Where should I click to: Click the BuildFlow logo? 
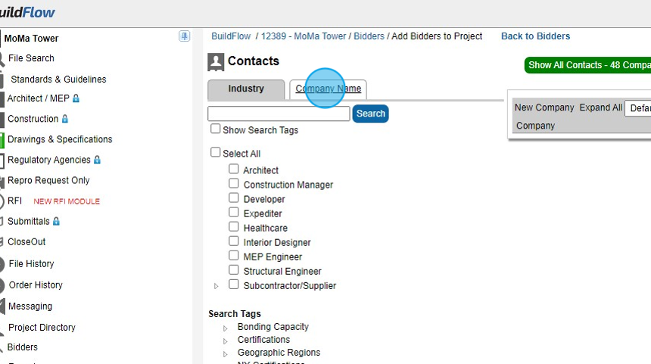27,12
